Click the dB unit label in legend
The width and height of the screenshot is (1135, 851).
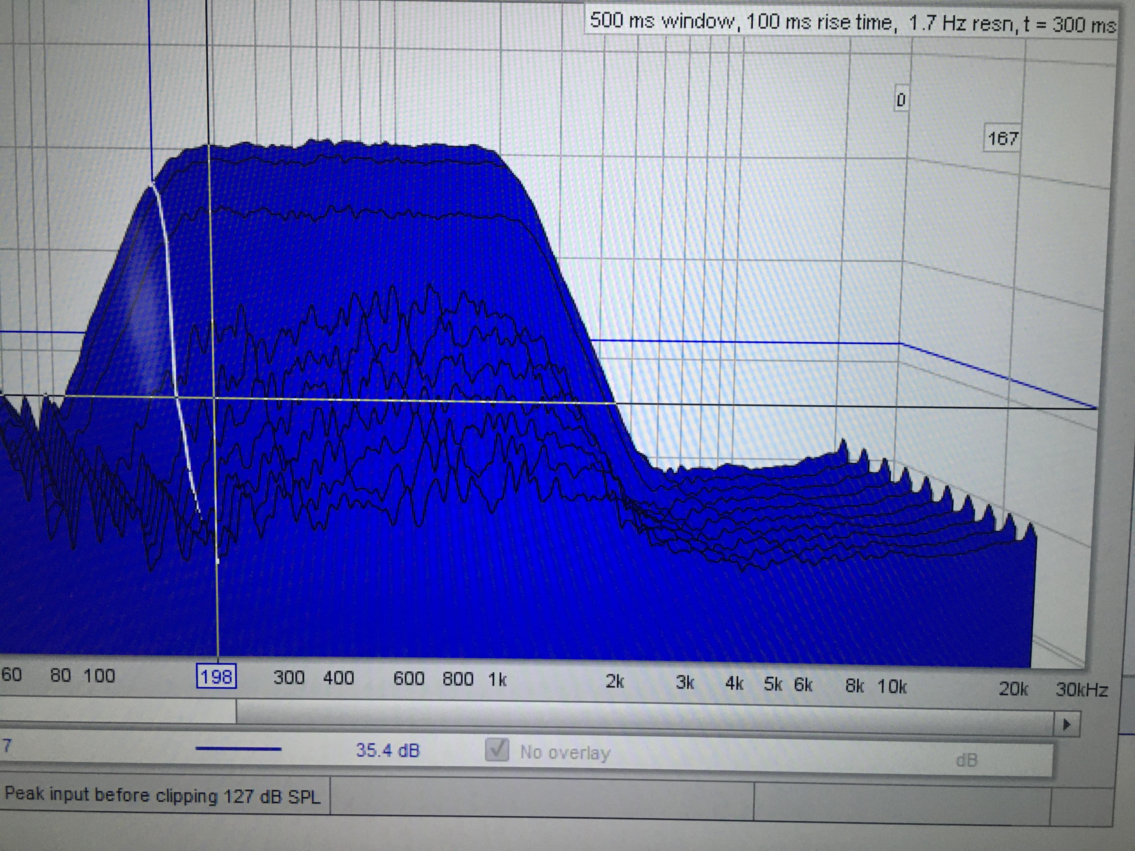click(x=966, y=760)
